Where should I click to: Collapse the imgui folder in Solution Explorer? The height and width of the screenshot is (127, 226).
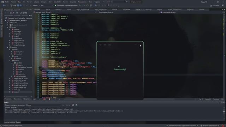[8, 27]
